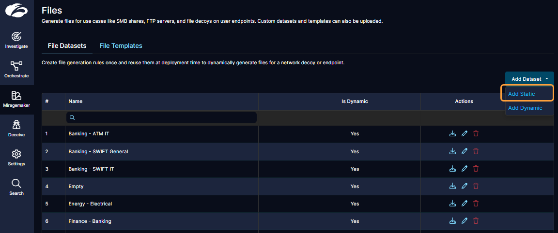Download the Finance - Banking dataset
The height and width of the screenshot is (233, 558).
tap(452, 221)
